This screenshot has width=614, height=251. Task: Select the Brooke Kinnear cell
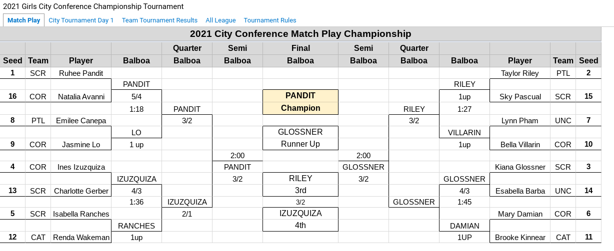pos(520,238)
